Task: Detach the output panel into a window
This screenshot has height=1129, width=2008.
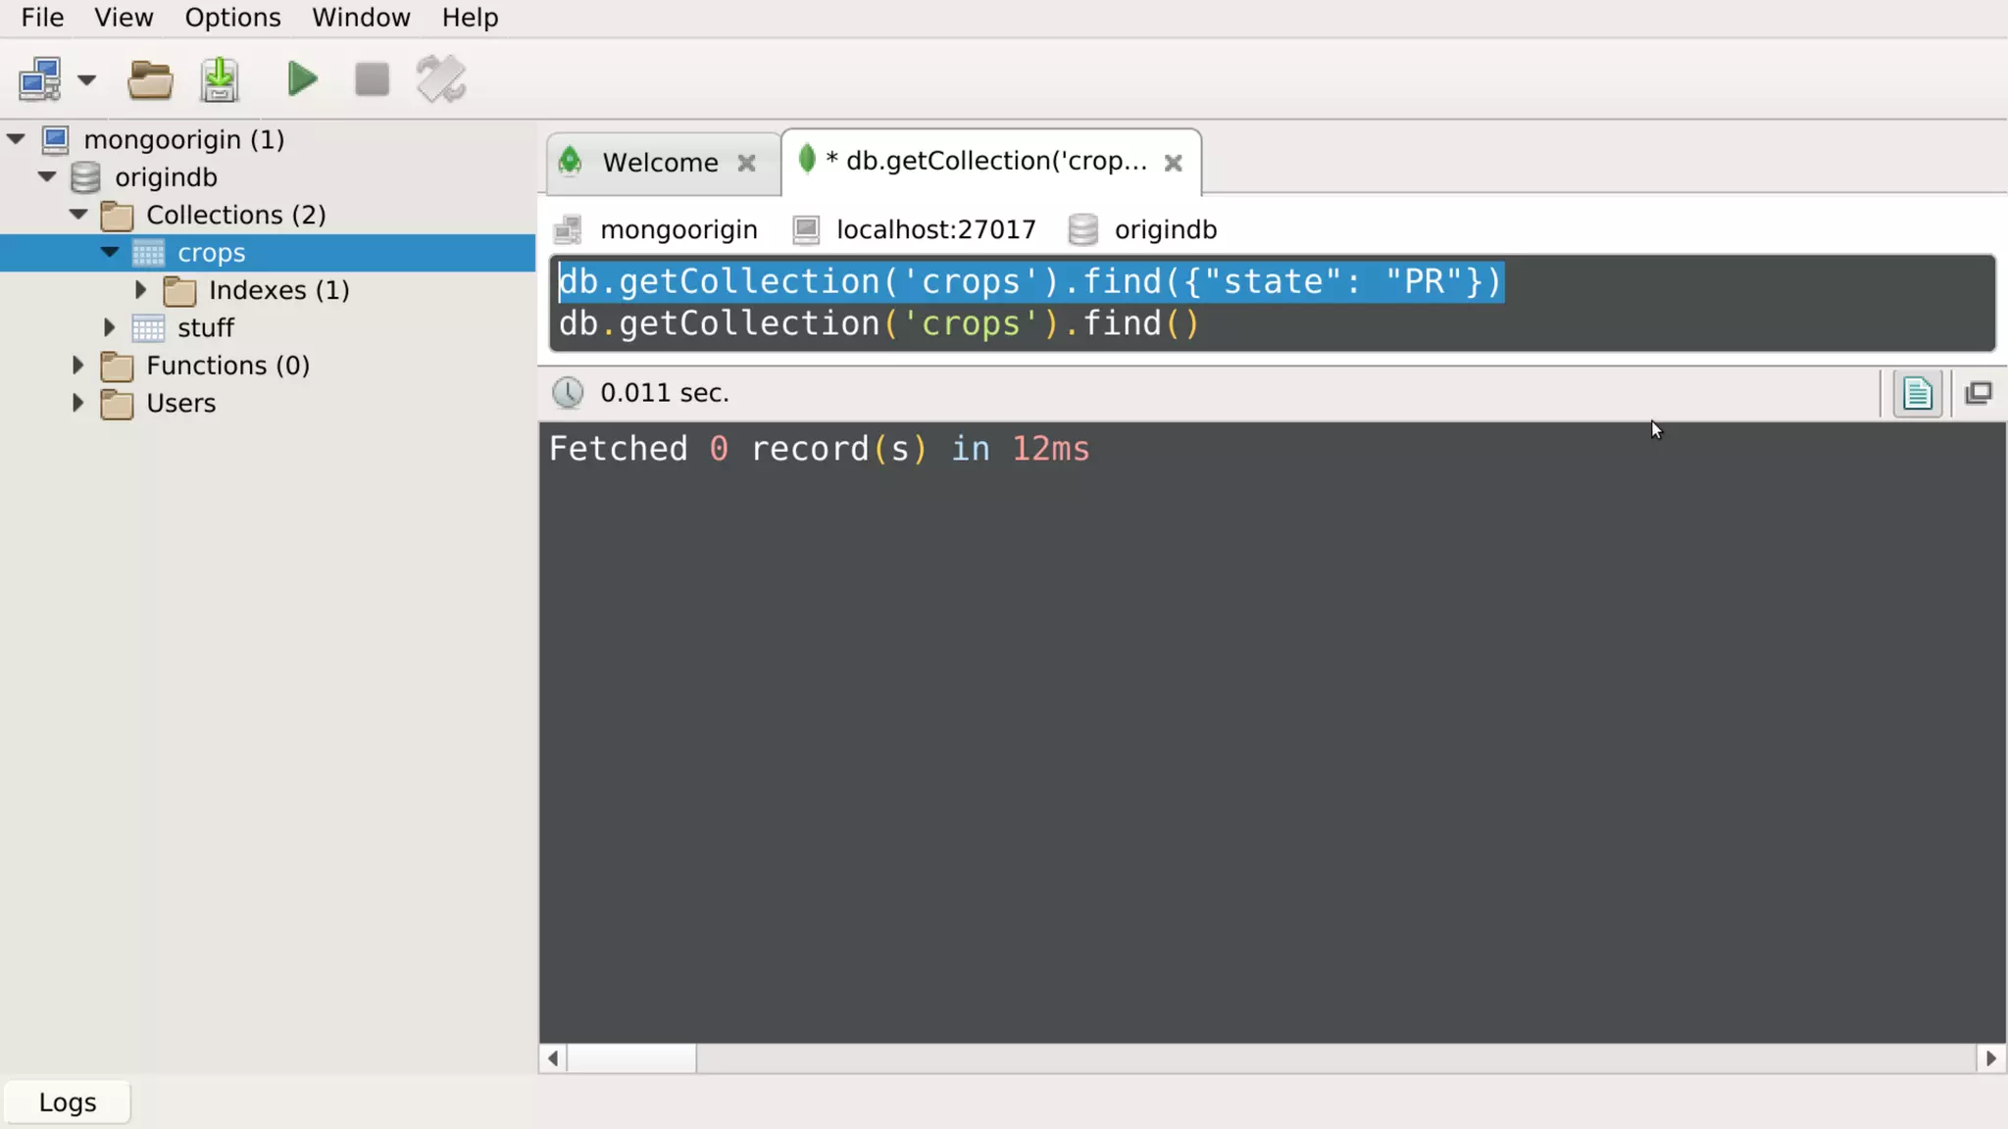Action: pyautogui.click(x=1978, y=394)
